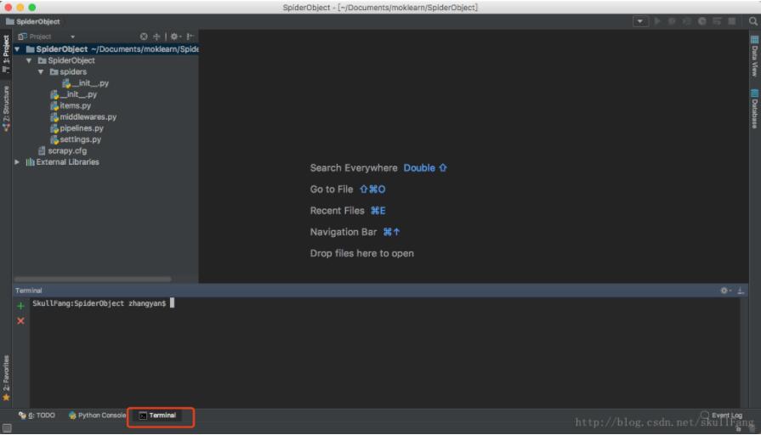Viewport: 761px width, 435px height.
Task: Toggle the 1: Project side tool window tab
Action: click(x=6, y=54)
